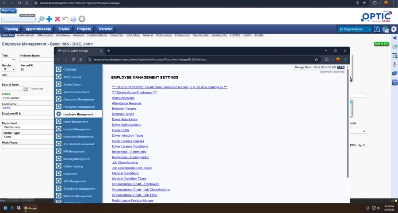Open the Gender dropdown
The image size is (398, 213).
9,69
